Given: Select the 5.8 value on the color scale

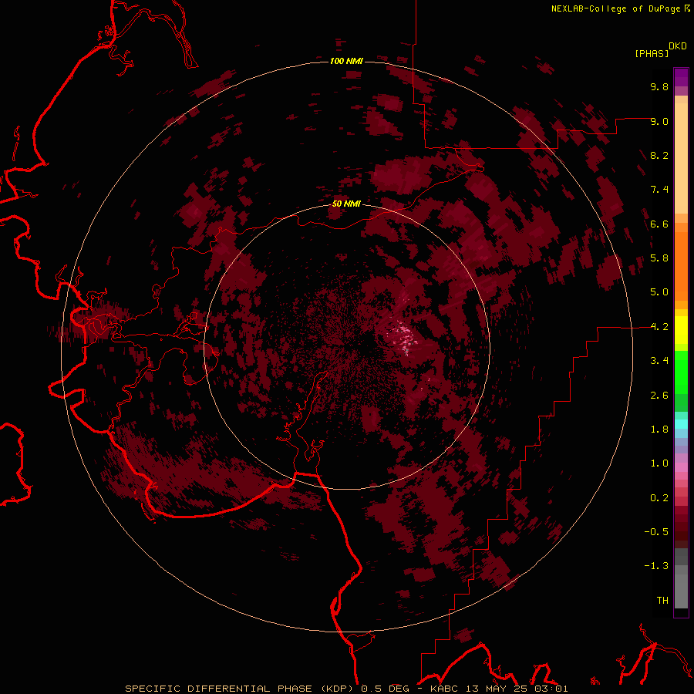Looking at the screenshot, I should 659,258.
